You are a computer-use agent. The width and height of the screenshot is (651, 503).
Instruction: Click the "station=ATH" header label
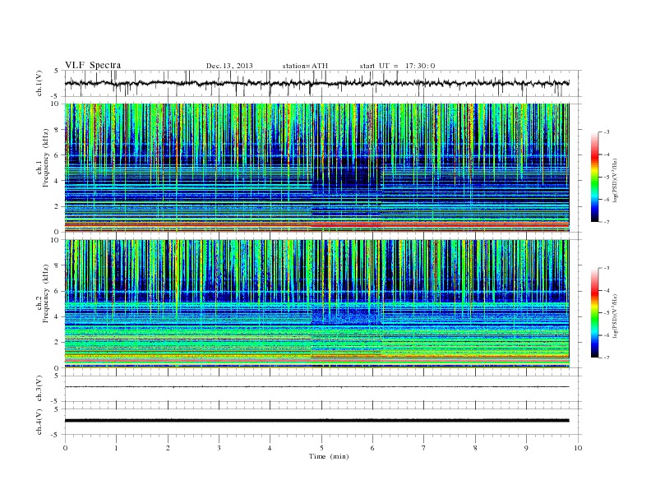tap(305, 66)
